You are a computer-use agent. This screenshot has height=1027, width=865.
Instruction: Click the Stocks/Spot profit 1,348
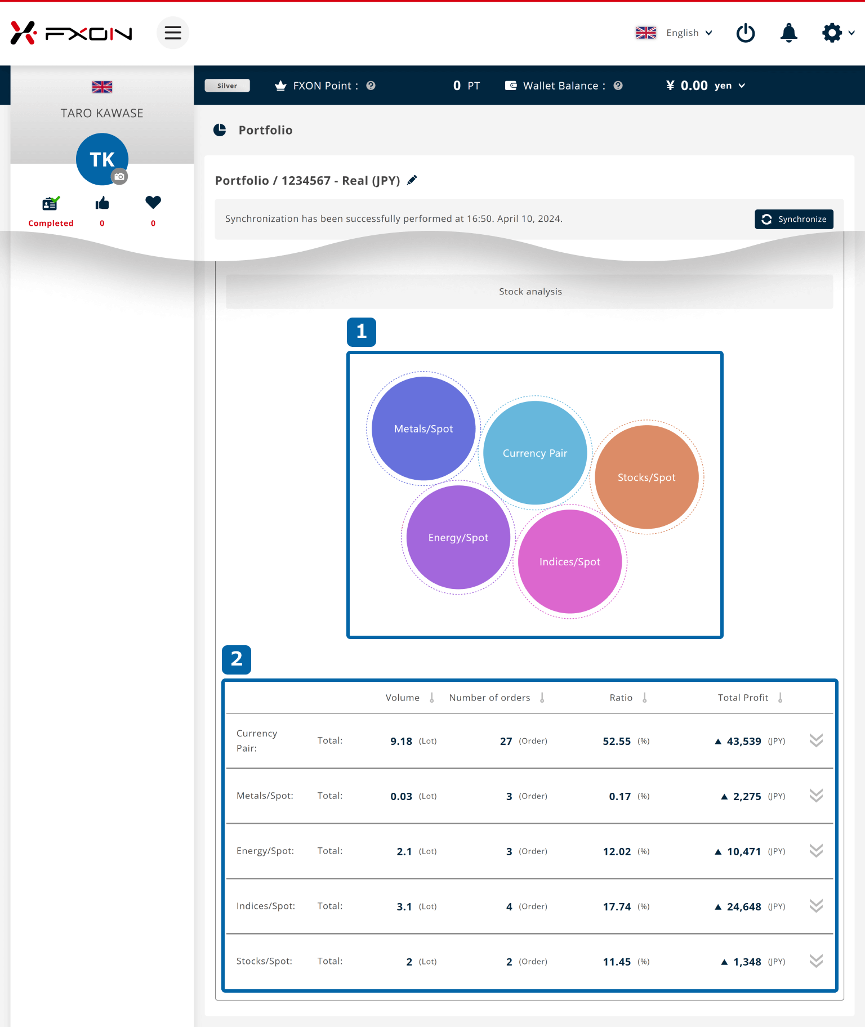747,962
